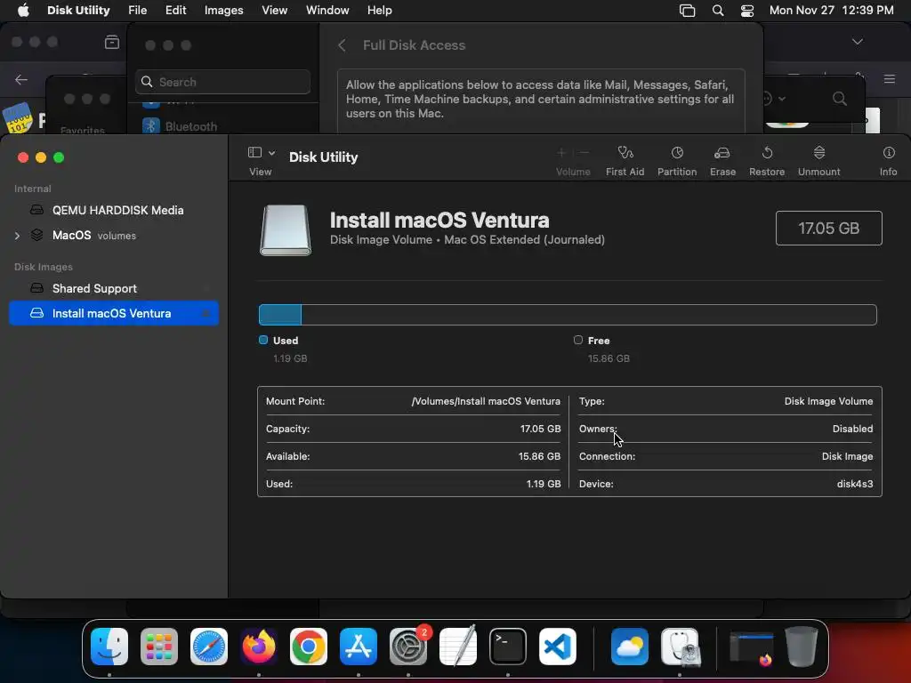Run First Aid on the volume
This screenshot has height=683, width=911.
[625, 161]
